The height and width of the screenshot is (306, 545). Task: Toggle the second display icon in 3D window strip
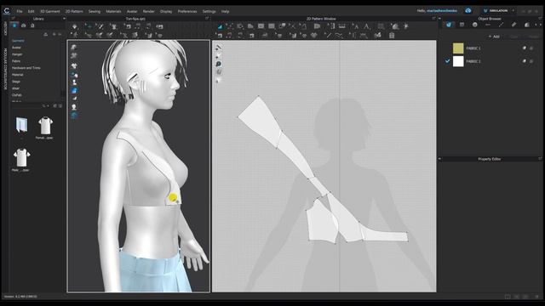[74, 55]
